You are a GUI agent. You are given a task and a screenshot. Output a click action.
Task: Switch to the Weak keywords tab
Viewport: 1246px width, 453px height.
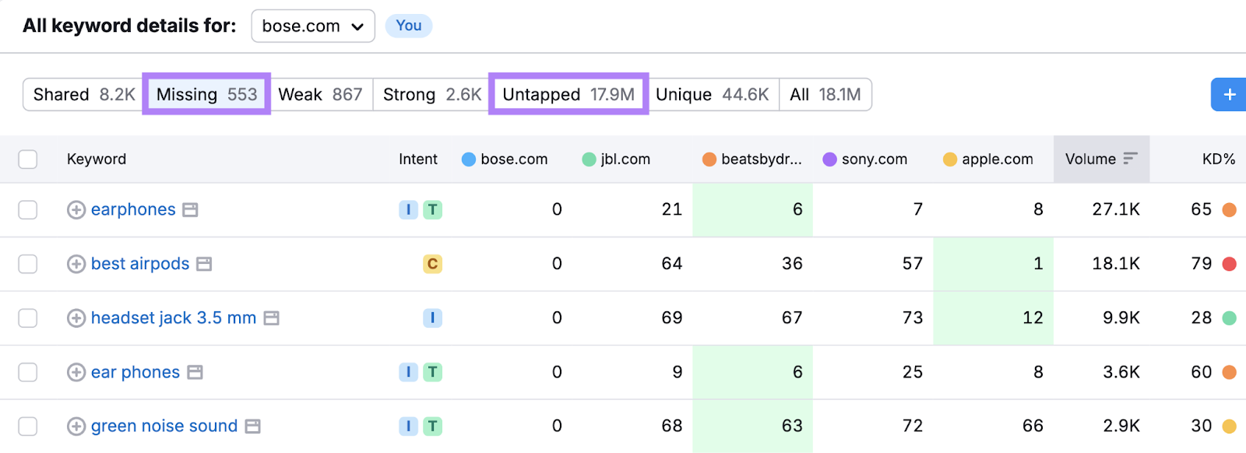pos(320,95)
